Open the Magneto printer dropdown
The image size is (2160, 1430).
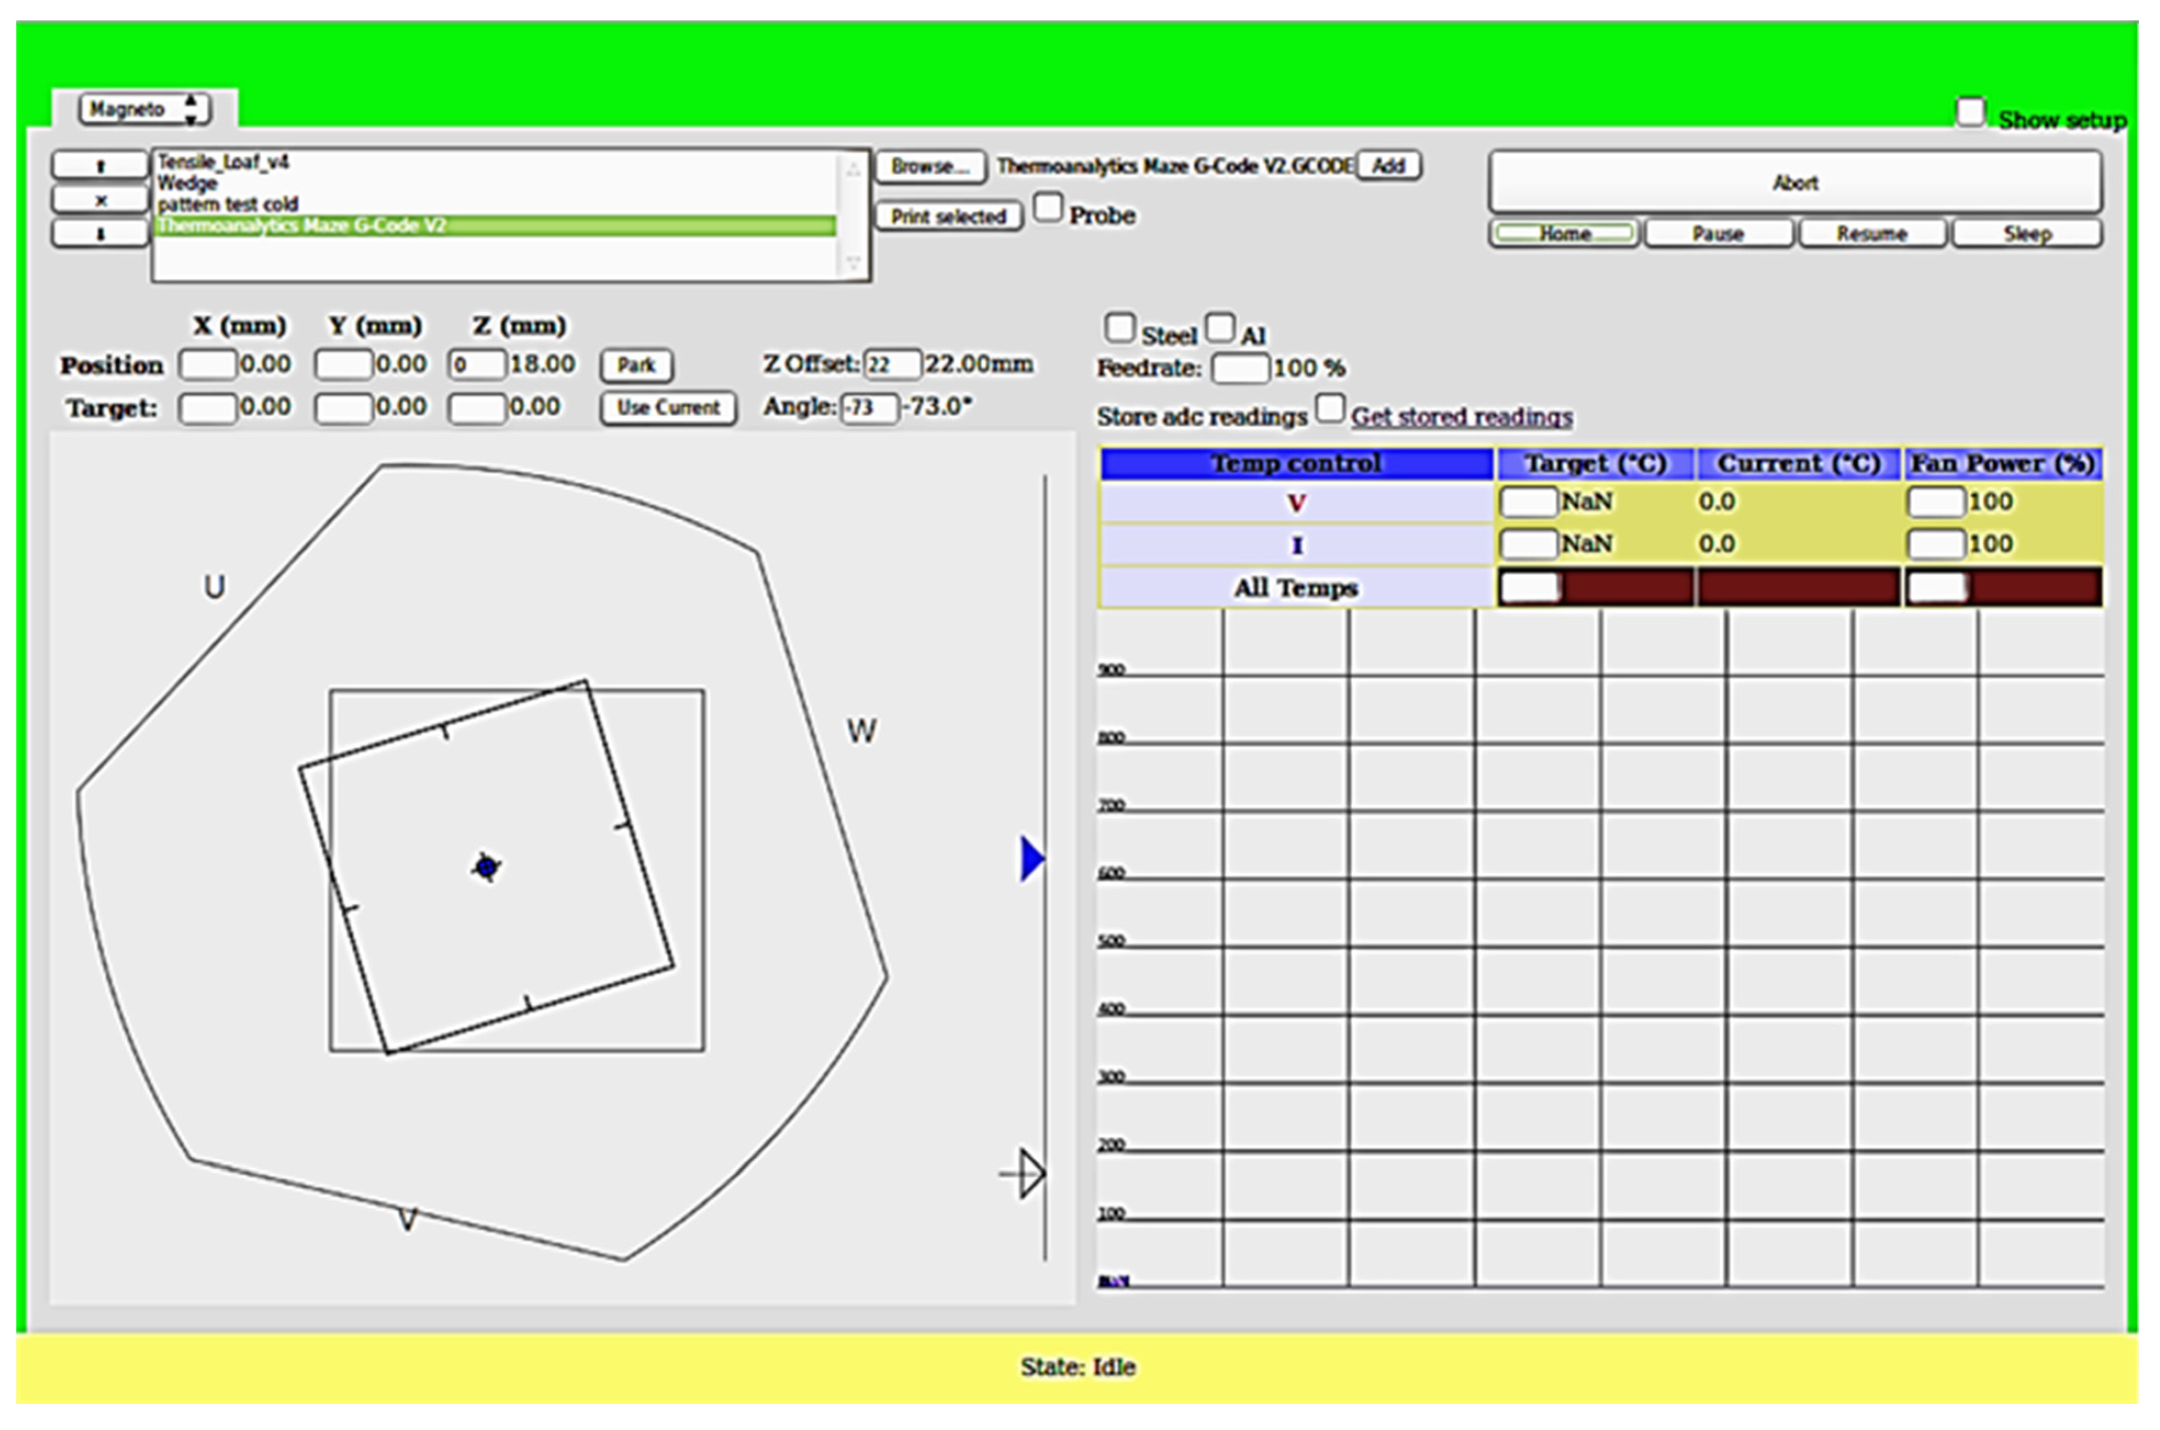(144, 109)
